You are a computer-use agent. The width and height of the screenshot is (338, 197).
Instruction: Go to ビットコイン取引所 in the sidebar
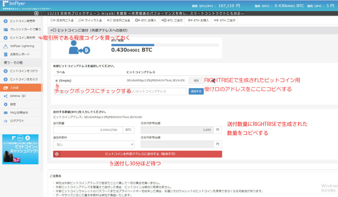click(20, 37)
